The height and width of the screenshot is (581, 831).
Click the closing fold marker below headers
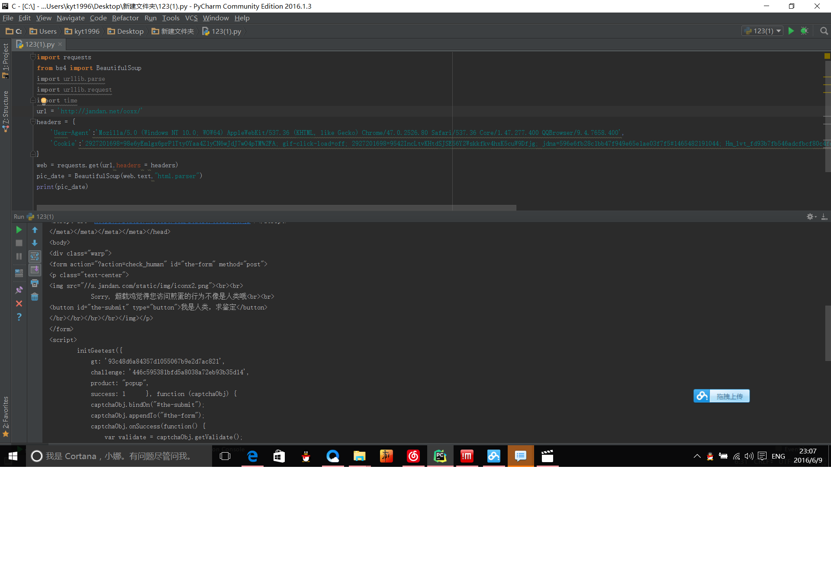point(33,154)
